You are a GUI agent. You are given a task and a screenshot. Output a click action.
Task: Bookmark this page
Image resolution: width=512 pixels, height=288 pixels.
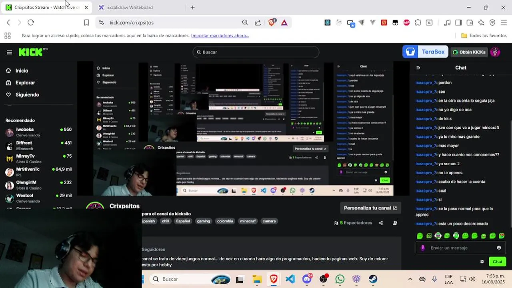click(86, 22)
